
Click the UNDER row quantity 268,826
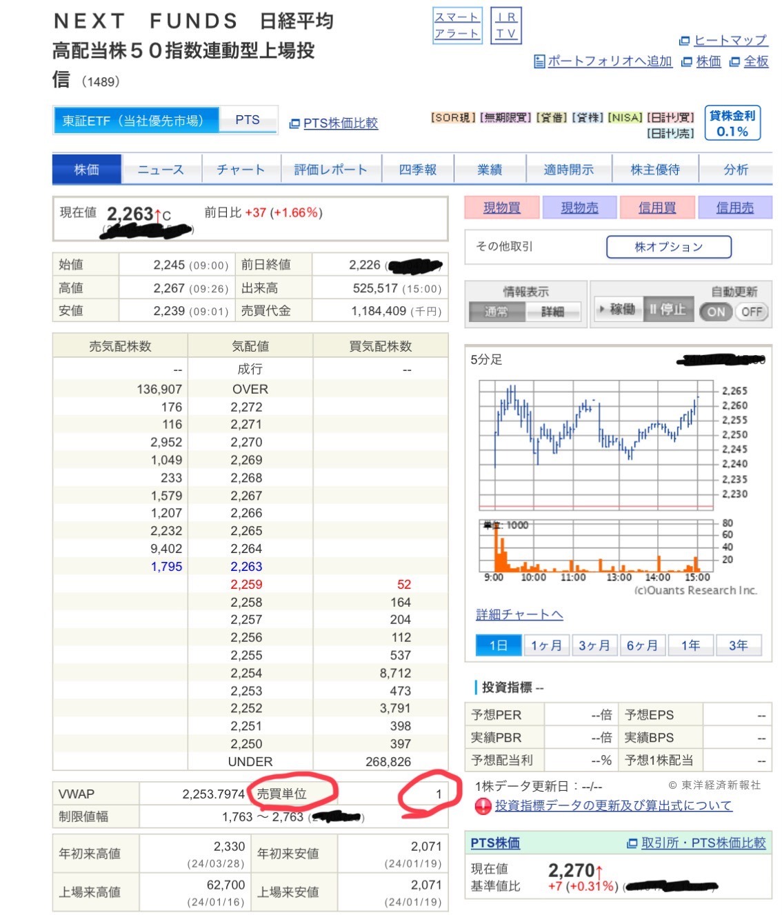[388, 762]
